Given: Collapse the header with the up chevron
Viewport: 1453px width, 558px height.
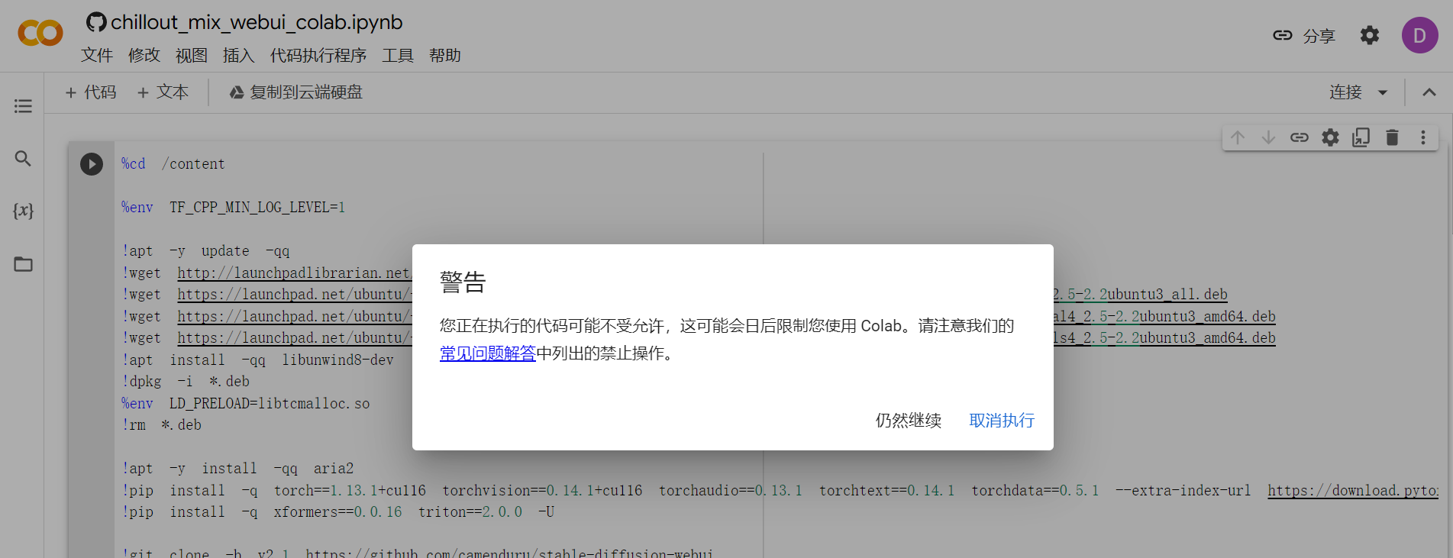Looking at the screenshot, I should click(x=1429, y=92).
